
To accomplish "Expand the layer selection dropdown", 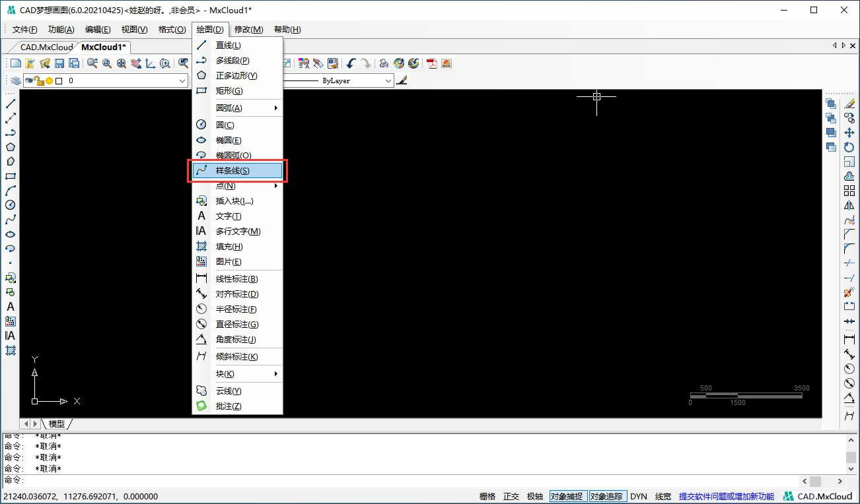I will point(182,80).
